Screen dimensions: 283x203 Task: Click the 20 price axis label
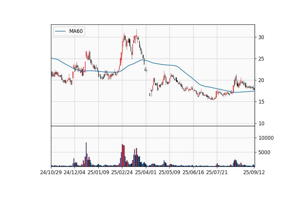coord(261,80)
